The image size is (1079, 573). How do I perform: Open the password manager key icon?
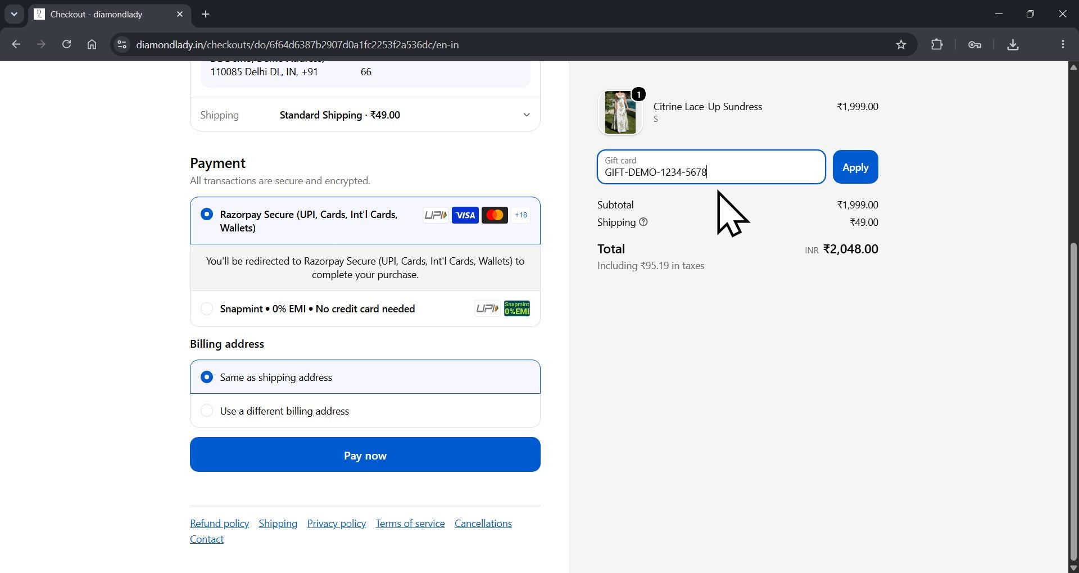pyautogui.click(x=974, y=44)
